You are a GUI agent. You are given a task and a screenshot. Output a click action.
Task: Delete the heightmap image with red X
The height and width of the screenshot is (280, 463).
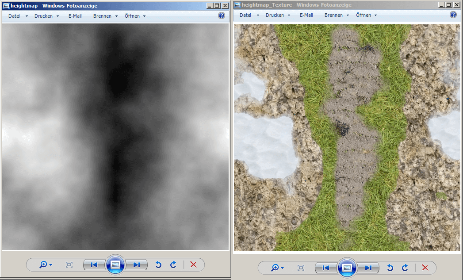193,265
